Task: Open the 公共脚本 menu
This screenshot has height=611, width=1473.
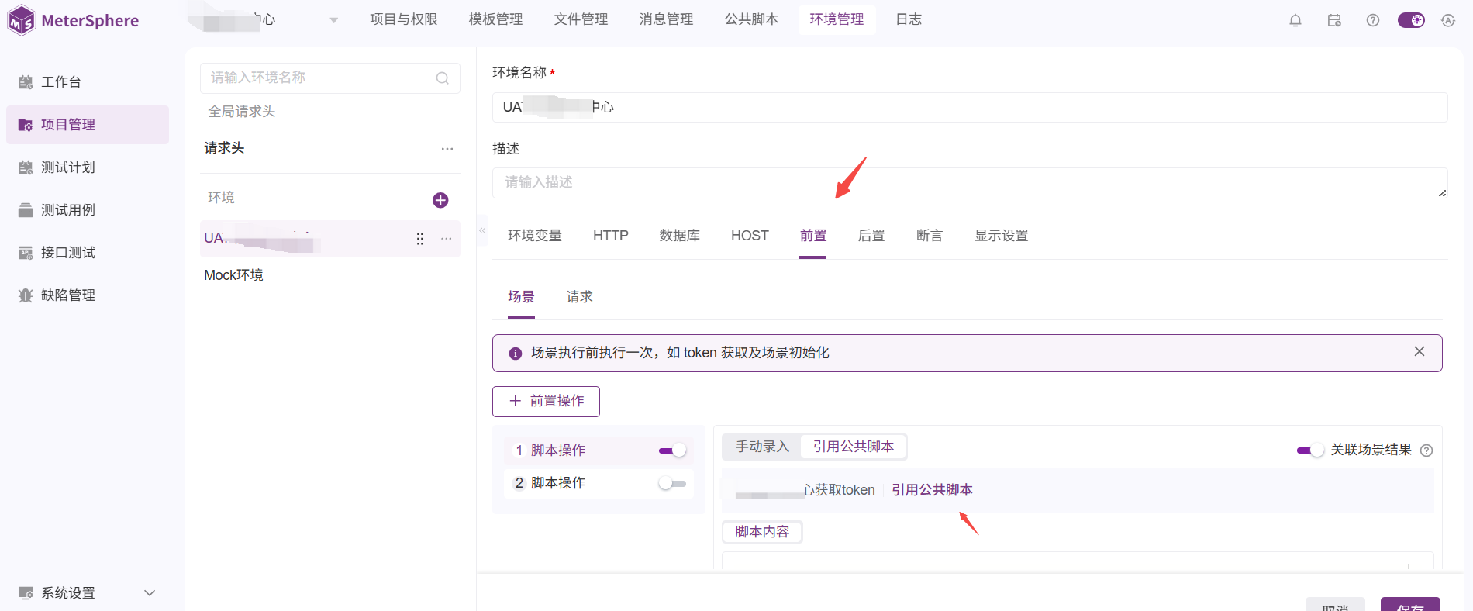Action: [750, 19]
